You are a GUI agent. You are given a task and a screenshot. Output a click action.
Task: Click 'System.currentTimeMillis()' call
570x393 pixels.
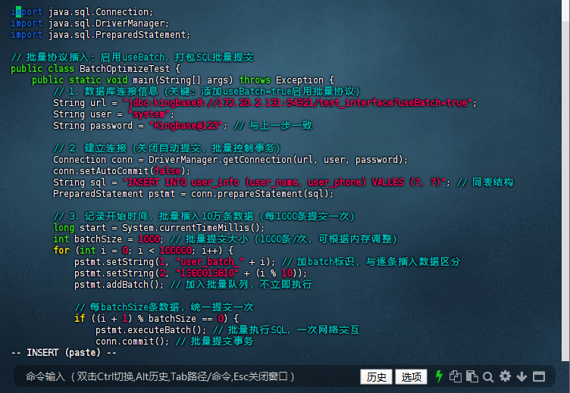coord(191,228)
